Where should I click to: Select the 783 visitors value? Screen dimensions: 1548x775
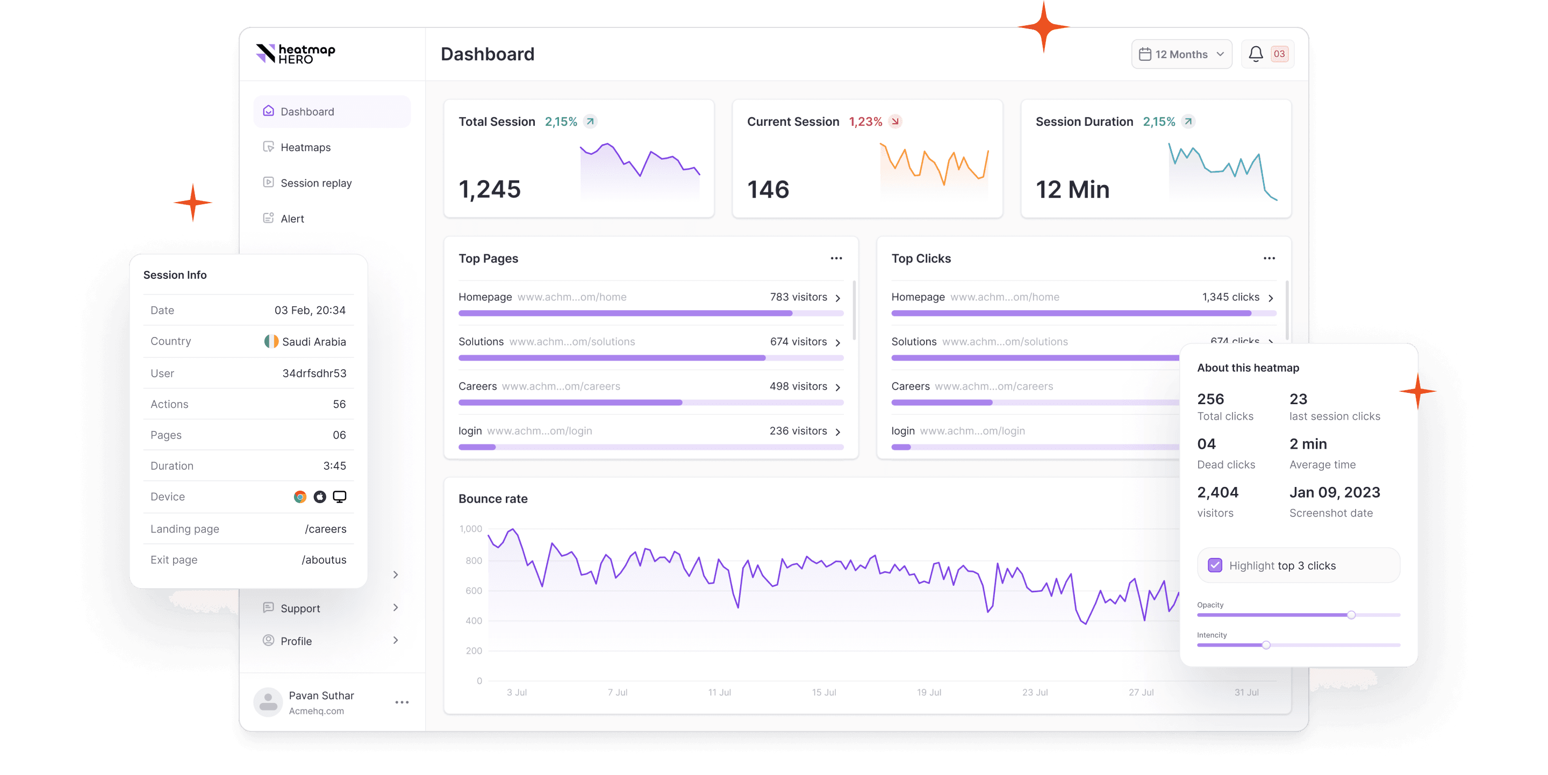(798, 297)
